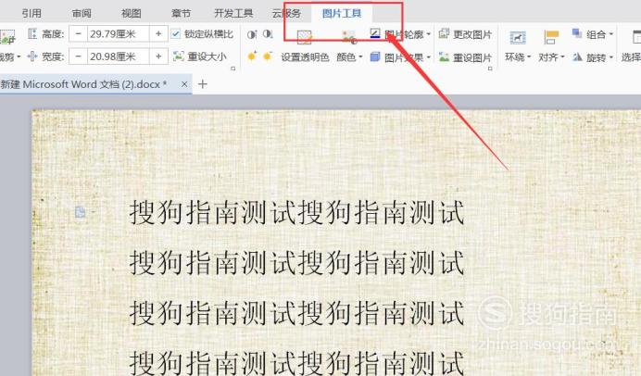The width and height of the screenshot is (641, 376).
Task: Click the 高度 value field 29.79厘米
Action: pos(119,34)
